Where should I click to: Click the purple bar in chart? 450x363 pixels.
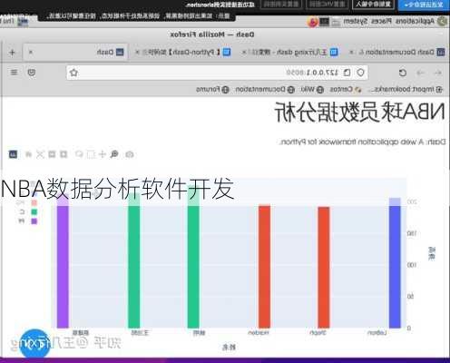[x=63, y=262]
